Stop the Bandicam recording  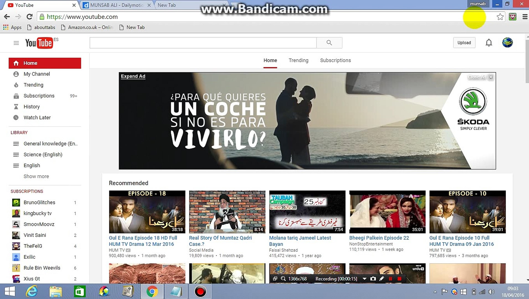pyautogui.click(x=399, y=279)
